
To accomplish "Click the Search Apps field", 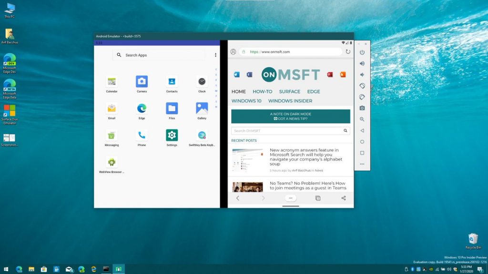I will point(159,55).
